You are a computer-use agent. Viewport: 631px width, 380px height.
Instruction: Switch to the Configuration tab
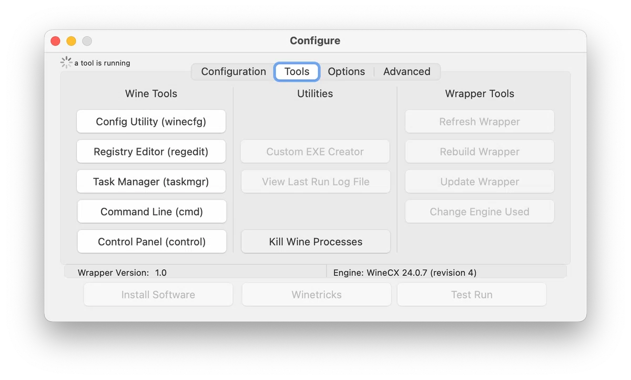pos(233,71)
